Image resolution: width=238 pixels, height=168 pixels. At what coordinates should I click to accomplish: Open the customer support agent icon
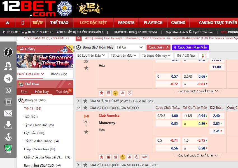[x=8, y=66]
